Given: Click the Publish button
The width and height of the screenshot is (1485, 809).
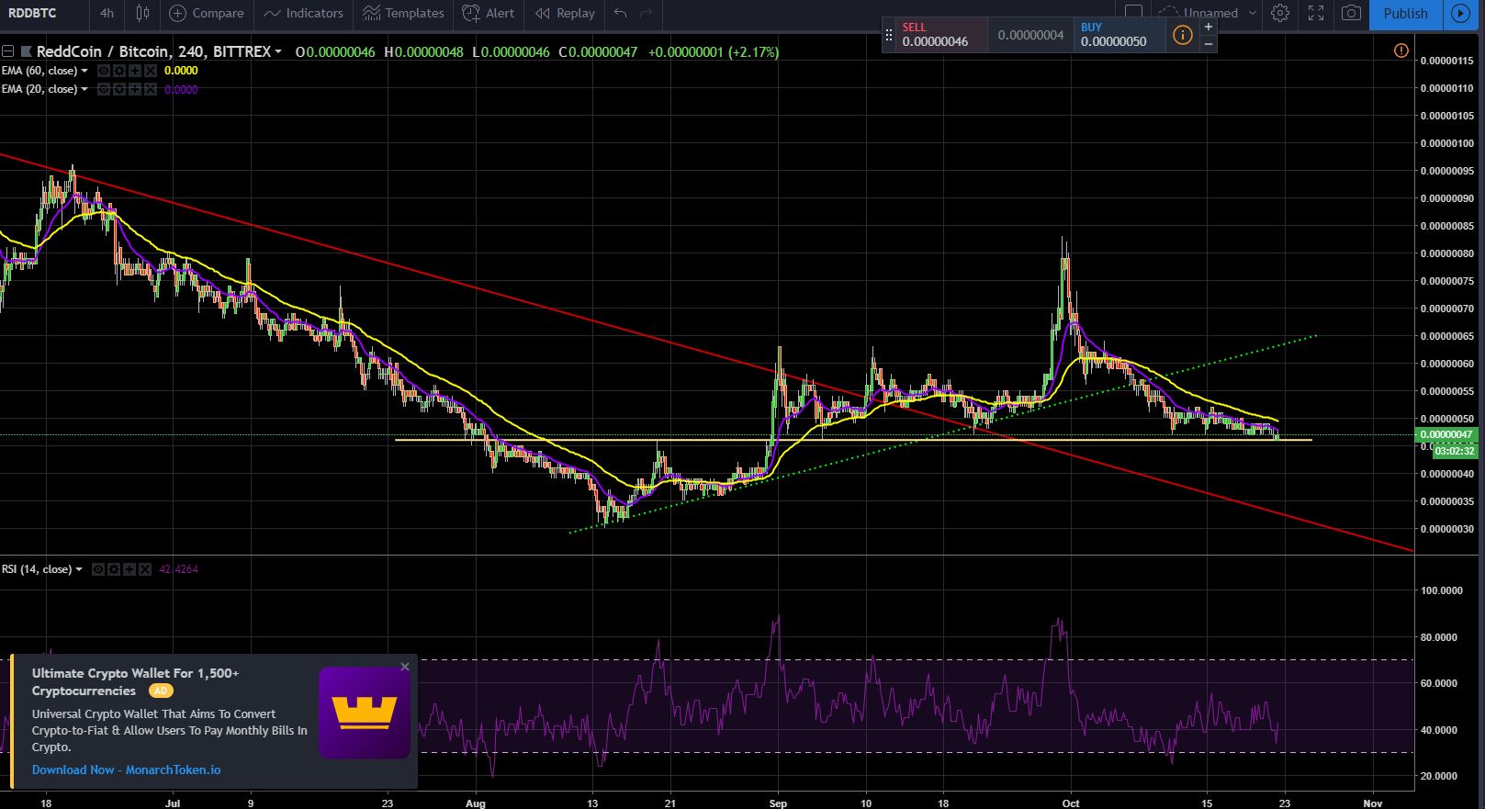Looking at the screenshot, I should pyautogui.click(x=1405, y=13).
